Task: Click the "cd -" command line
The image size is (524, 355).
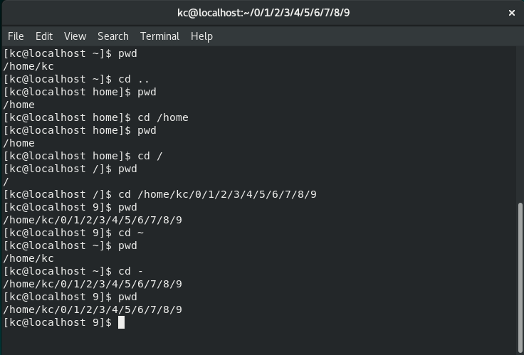Action: point(124,271)
